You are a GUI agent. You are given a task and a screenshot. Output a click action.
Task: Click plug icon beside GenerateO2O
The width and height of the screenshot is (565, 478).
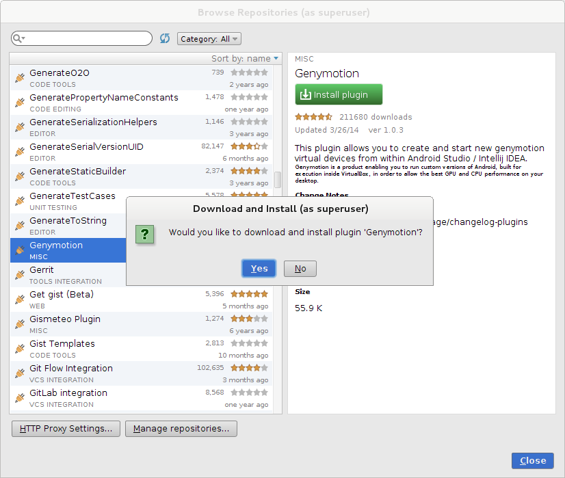(x=20, y=78)
